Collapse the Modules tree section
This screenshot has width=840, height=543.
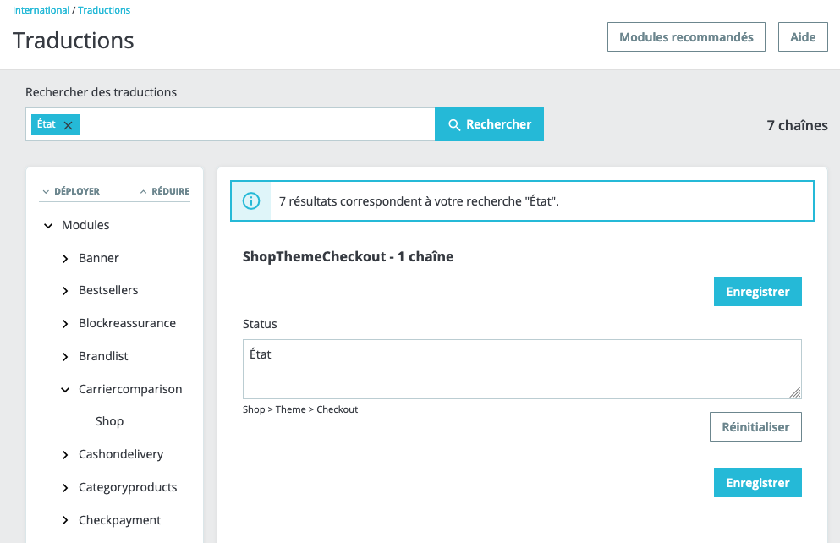pyautogui.click(x=48, y=225)
